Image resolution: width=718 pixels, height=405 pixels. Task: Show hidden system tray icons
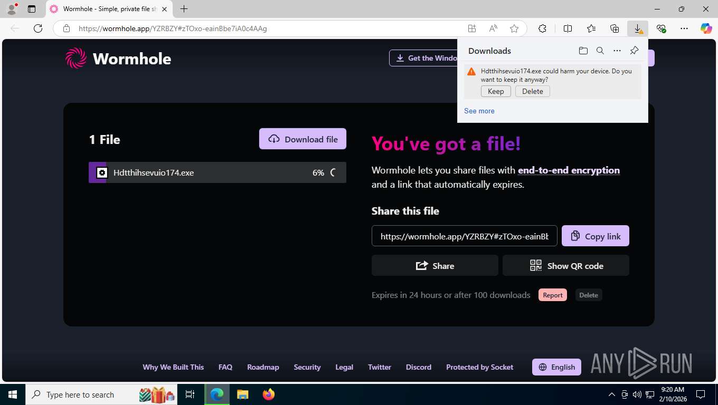point(611,394)
